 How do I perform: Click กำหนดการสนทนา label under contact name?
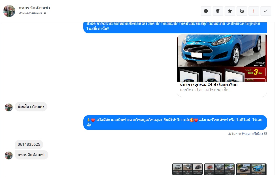pyautogui.click(x=30, y=13)
